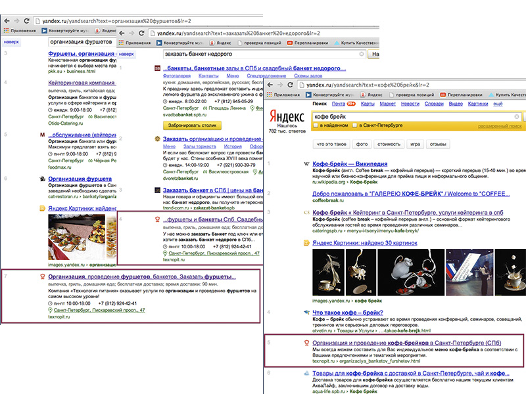
Task: Open 'Кофе-брейк — Википедия' result
Action: 350,164
